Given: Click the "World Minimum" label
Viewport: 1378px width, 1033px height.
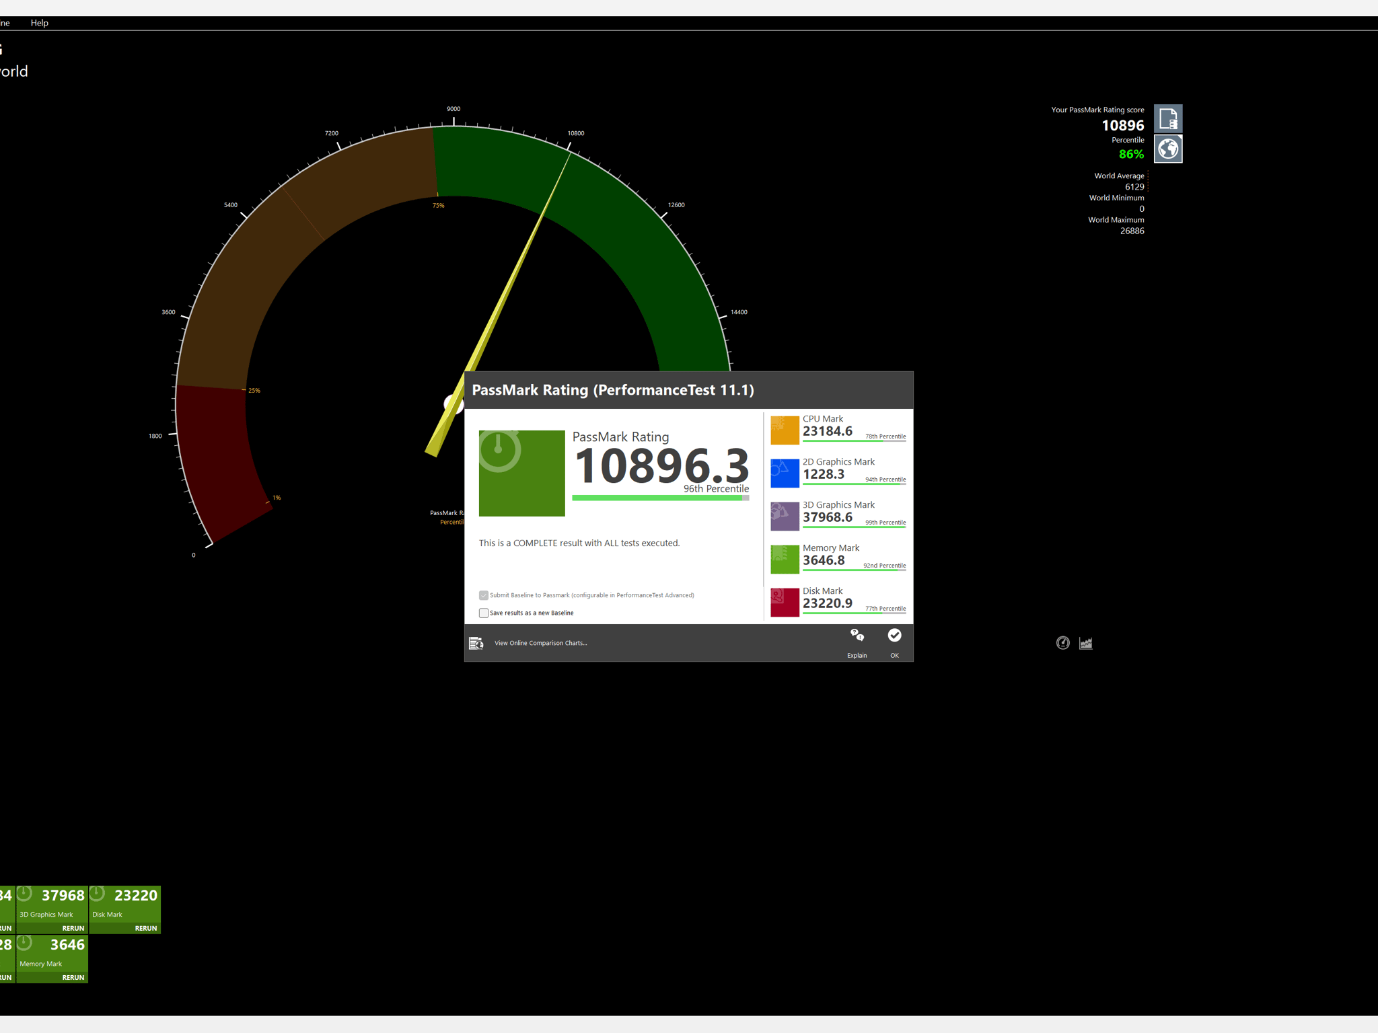Looking at the screenshot, I should pos(1117,198).
